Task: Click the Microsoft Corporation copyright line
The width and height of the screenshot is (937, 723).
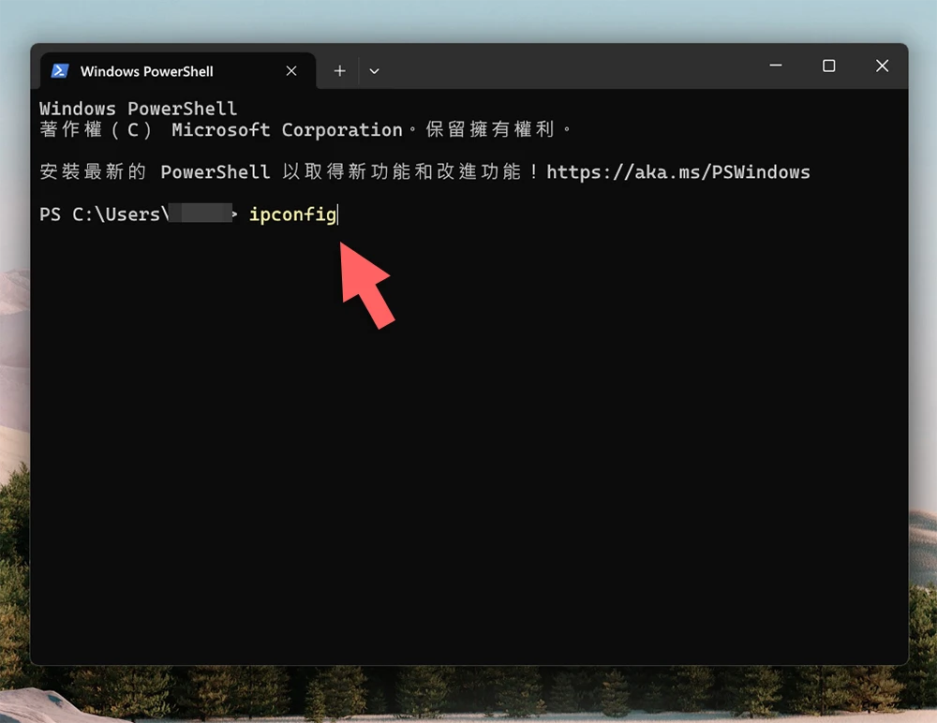Action: [305, 129]
